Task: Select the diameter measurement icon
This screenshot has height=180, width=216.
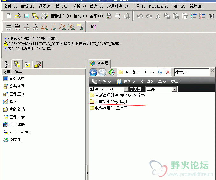Action: point(26,27)
